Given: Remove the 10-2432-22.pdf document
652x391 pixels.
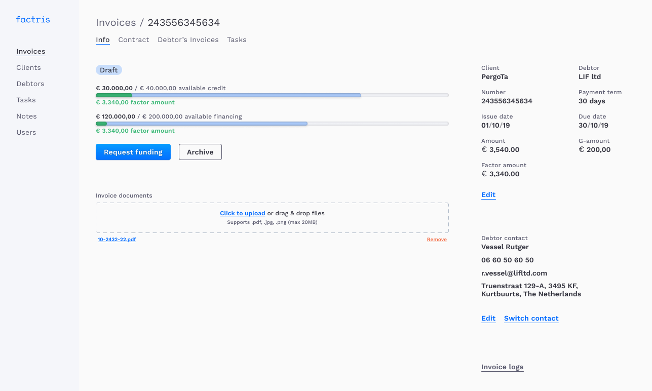Looking at the screenshot, I should coord(436,239).
